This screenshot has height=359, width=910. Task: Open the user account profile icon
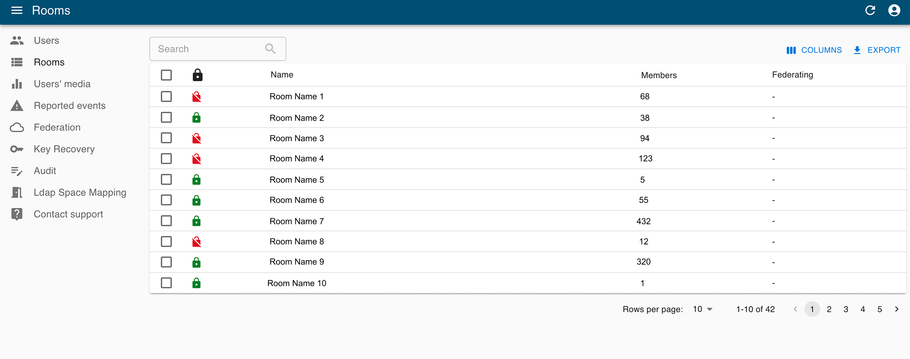click(x=894, y=10)
